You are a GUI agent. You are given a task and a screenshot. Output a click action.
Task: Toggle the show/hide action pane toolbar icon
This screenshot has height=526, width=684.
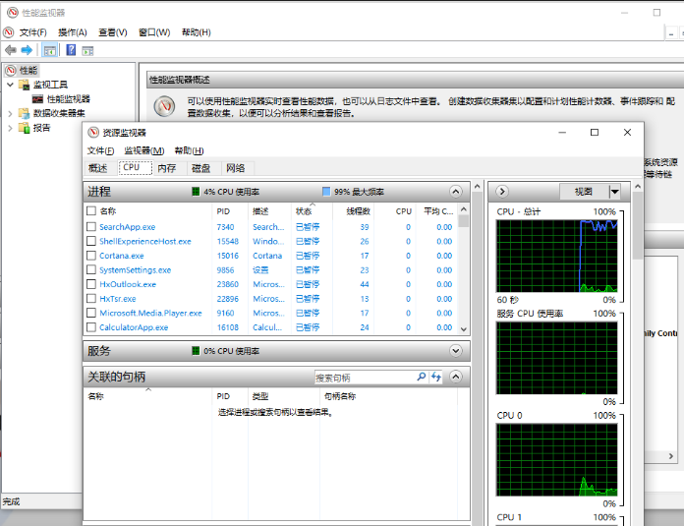[x=87, y=51]
